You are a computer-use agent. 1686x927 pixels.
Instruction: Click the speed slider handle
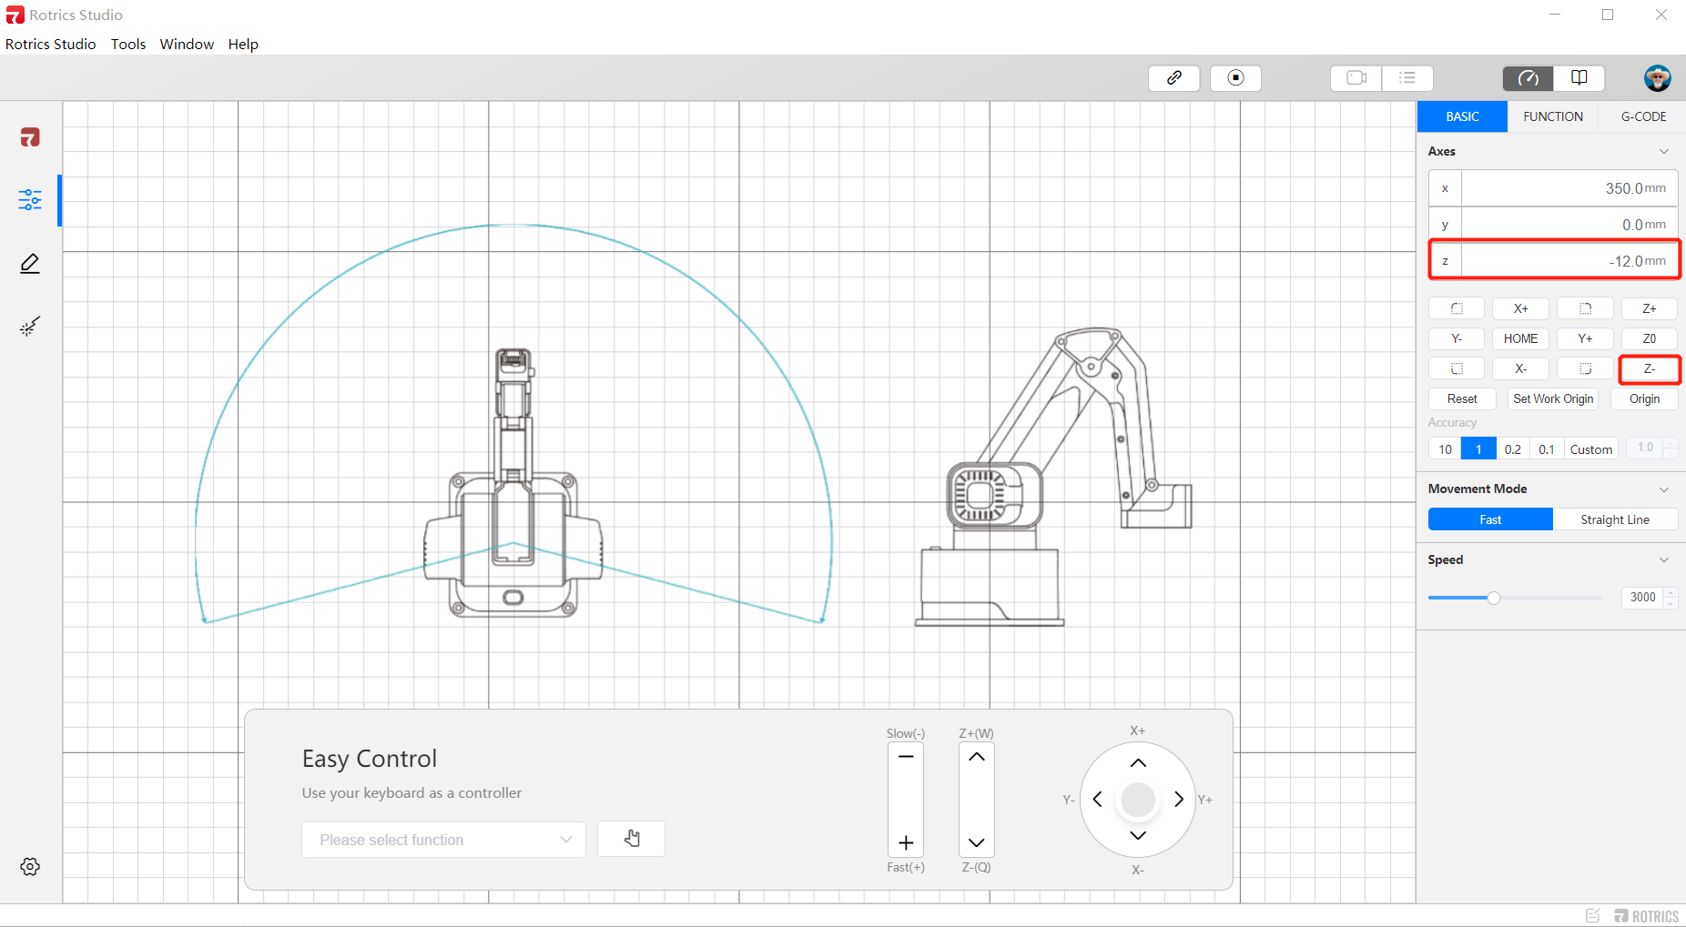tap(1494, 598)
